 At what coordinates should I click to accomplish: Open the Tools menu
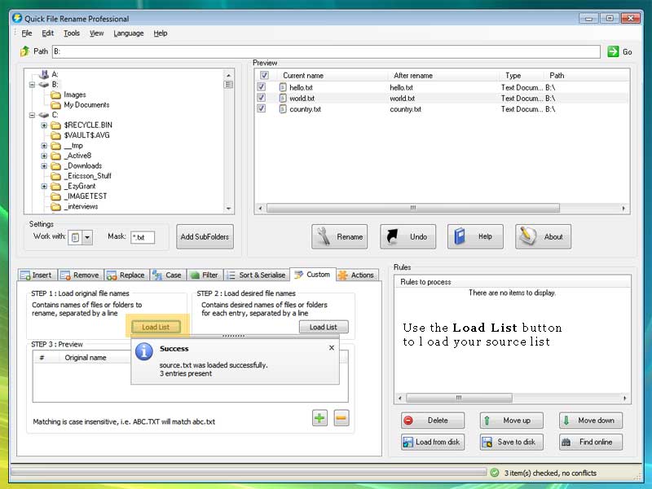click(x=72, y=33)
